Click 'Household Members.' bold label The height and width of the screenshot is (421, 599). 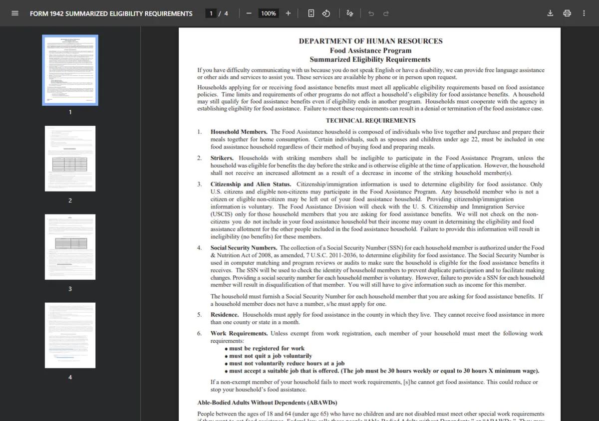coord(239,132)
